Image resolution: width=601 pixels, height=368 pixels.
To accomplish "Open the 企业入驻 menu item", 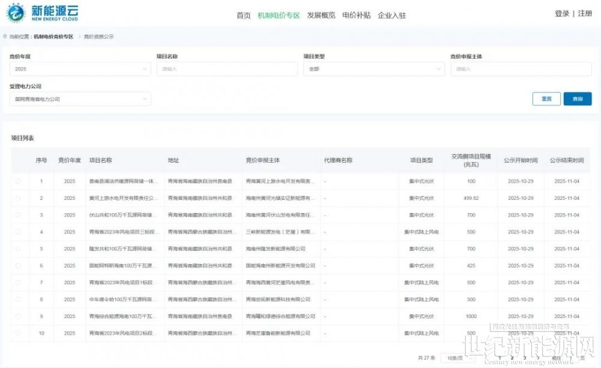I will tap(392, 16).
